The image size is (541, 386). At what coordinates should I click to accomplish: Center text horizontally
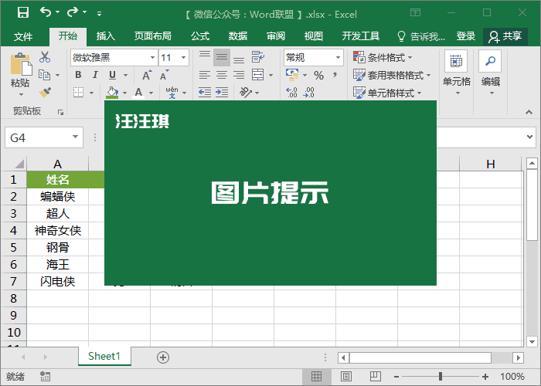click(222, 75)
